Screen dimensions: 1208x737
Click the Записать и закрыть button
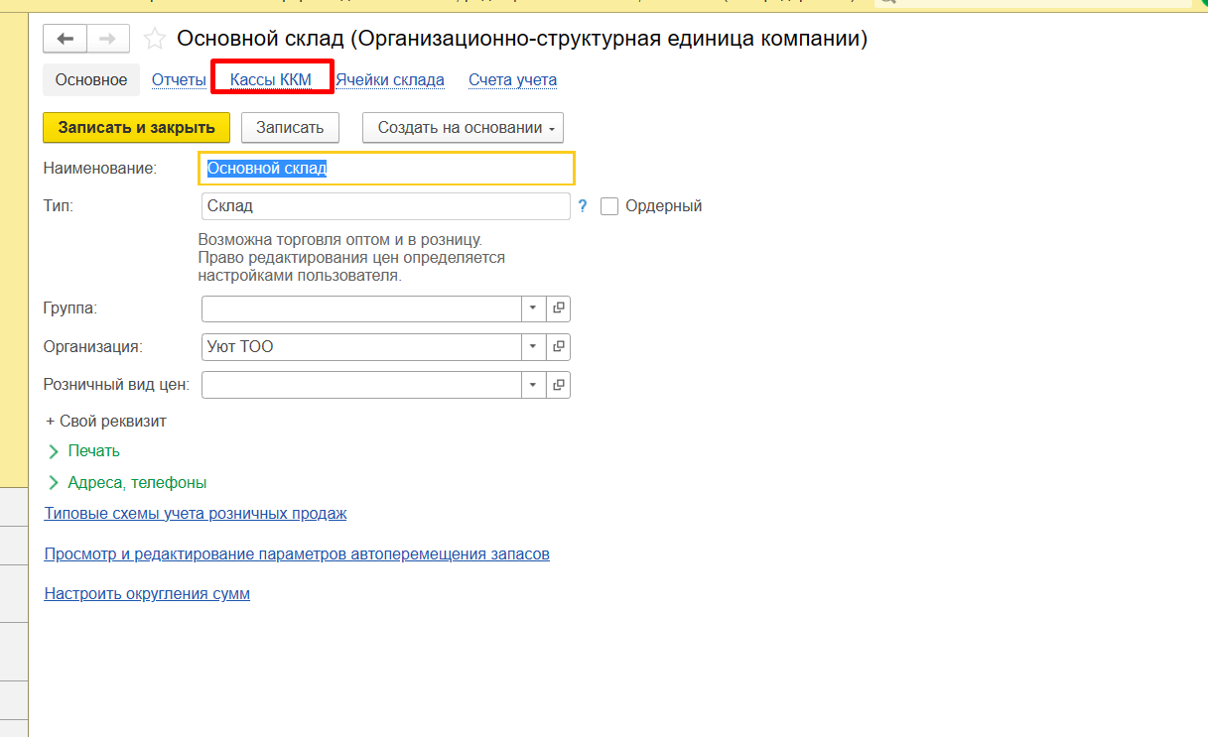click(136, 128)
